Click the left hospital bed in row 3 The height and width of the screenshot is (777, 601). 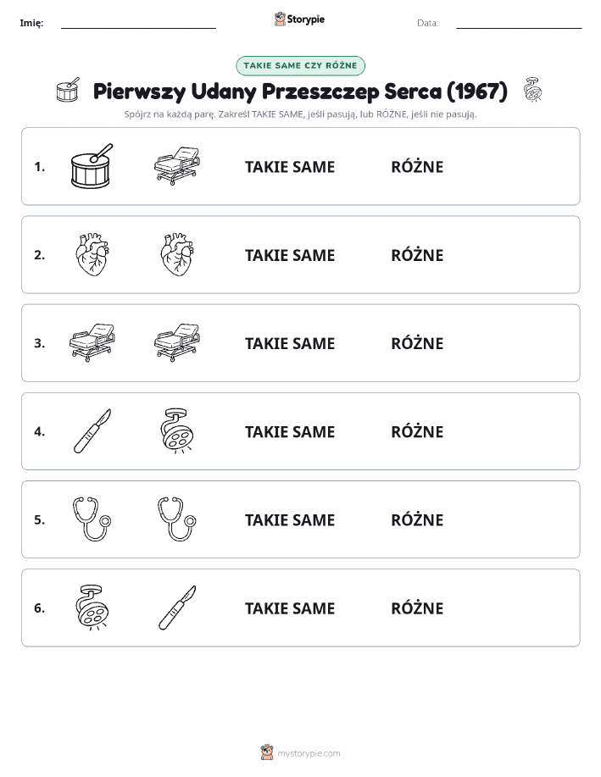92,342
